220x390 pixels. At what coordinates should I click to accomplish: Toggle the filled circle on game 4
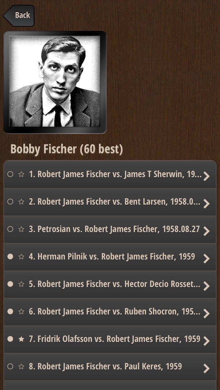tap(10, 256)
